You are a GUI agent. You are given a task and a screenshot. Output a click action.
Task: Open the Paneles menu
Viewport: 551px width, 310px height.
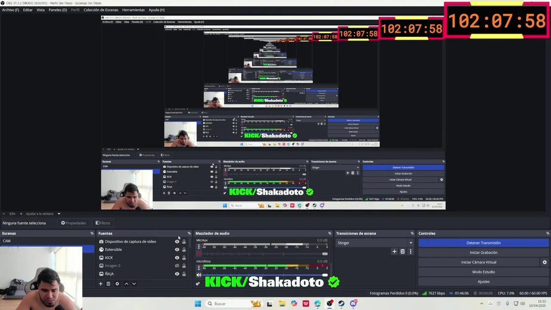[x=58, y=10]
